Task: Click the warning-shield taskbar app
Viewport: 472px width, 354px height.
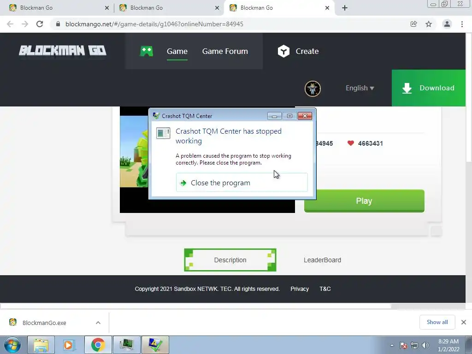Action: pos(155,345)
